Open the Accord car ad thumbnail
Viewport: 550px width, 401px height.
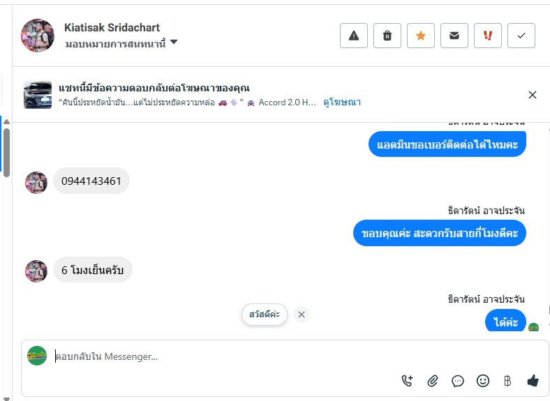click(38, 94)
